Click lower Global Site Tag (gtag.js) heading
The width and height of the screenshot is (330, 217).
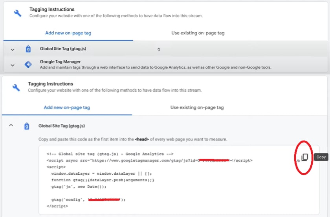click(x=62, y=126)
